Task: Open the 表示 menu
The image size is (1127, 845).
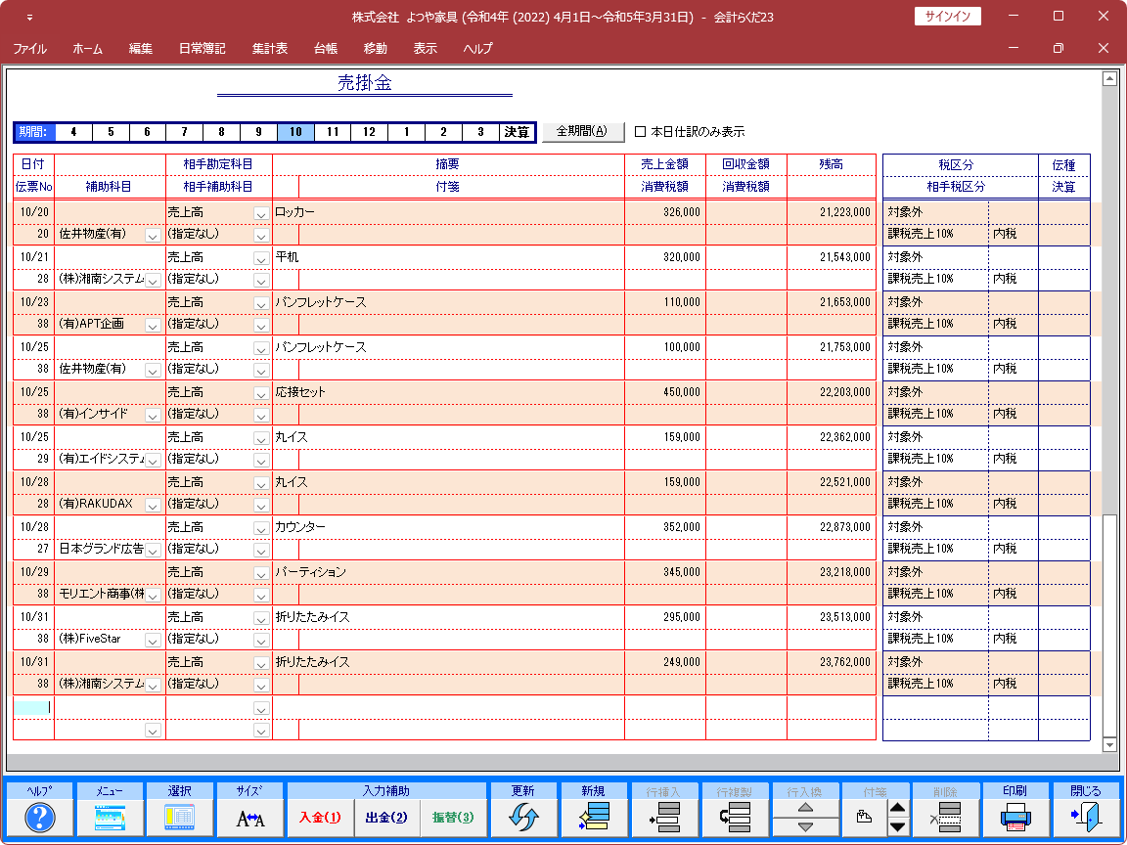Action: tap(425, 49)
